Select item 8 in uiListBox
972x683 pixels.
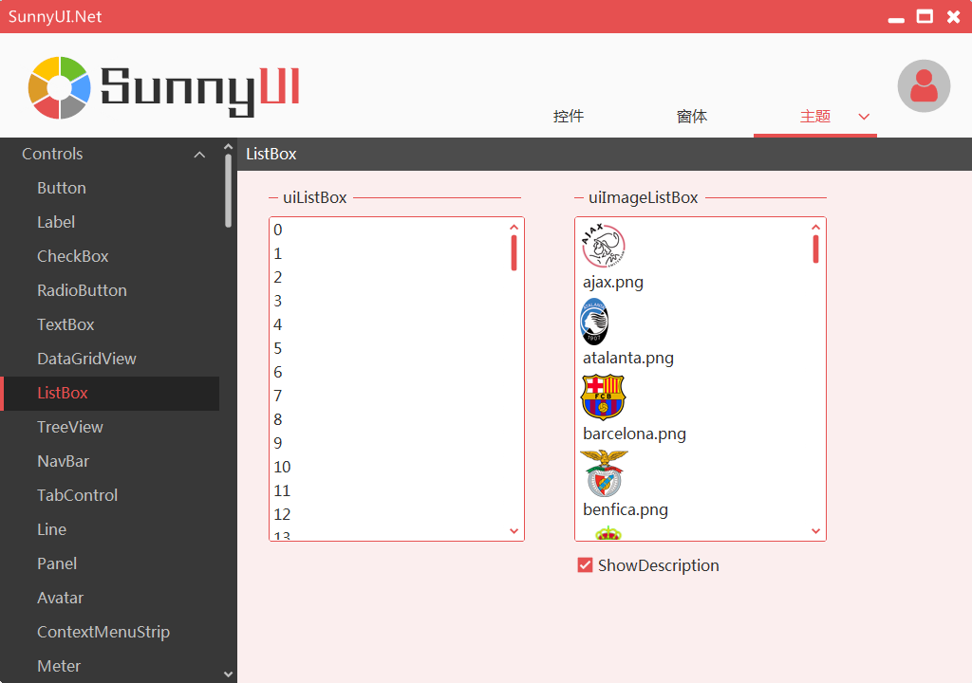(388, 419)
